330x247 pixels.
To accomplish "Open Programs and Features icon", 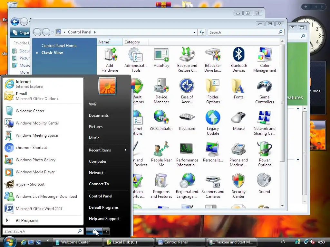I will point(161,186).
